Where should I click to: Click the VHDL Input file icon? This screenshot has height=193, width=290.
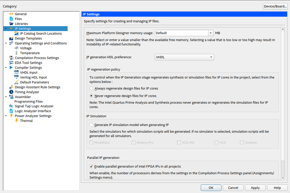pyautogui.click(x=17, y=72)
